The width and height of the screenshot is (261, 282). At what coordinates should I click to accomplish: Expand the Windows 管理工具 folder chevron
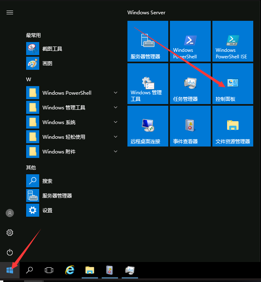(116, 107)
